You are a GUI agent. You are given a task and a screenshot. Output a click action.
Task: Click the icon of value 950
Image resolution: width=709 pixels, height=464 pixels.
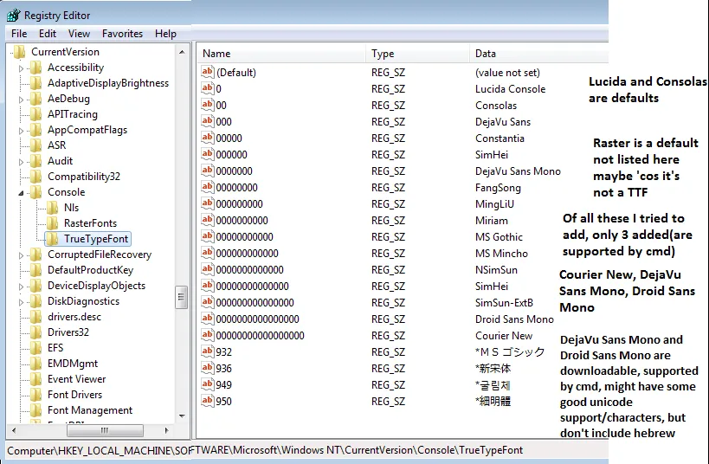pyautogui.click(x=208, y=401)
